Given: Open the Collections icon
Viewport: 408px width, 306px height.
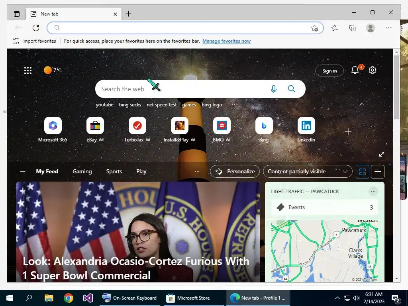Looking at the screenshot, I should pyautogui.click(x=352, y=28).
